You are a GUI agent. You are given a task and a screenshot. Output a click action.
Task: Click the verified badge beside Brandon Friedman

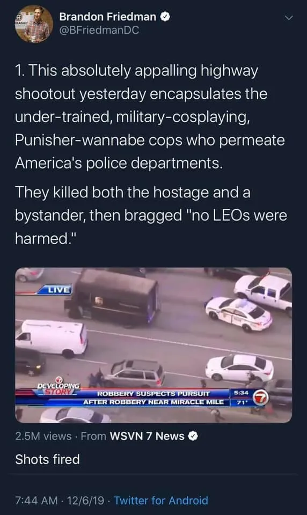[x=165, y=17]
